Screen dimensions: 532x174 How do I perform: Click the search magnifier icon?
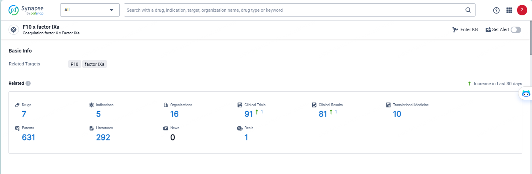tap(468, 10)
